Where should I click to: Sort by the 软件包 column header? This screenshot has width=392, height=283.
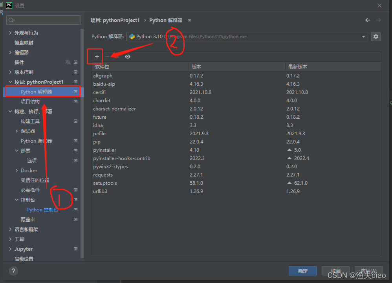point(140,66)
